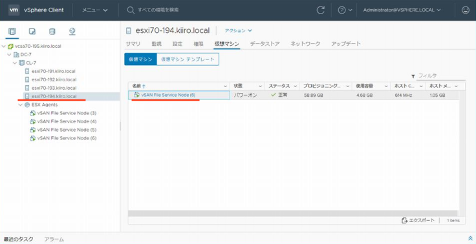The width and height of the screenshot is (476, 244).
Task: Open VMs and Templates inventory view icon
Action: point(32,31)
